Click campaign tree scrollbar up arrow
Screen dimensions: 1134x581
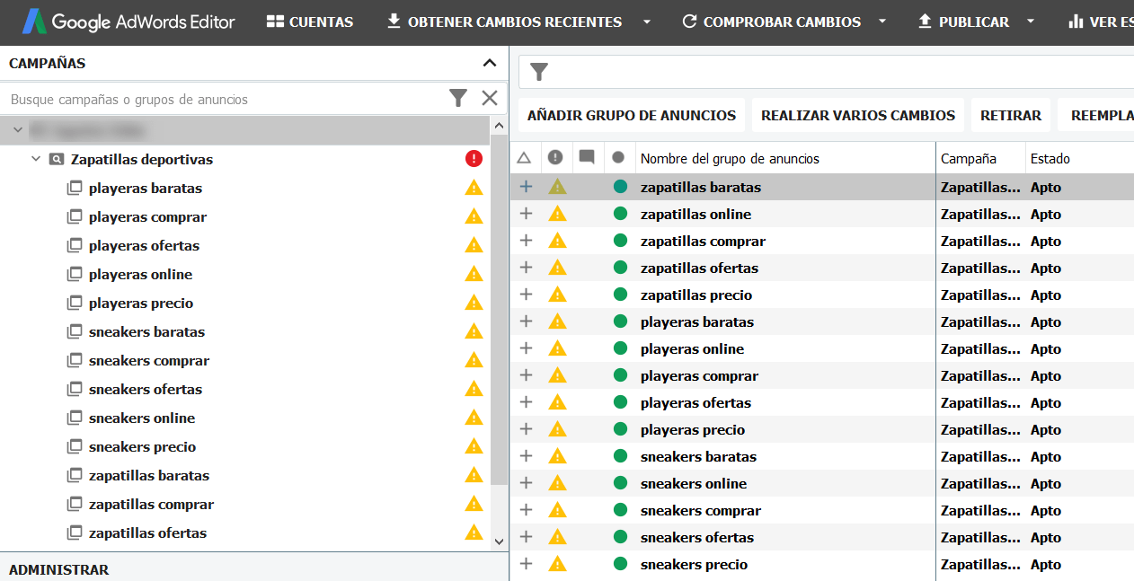[500, 126]
